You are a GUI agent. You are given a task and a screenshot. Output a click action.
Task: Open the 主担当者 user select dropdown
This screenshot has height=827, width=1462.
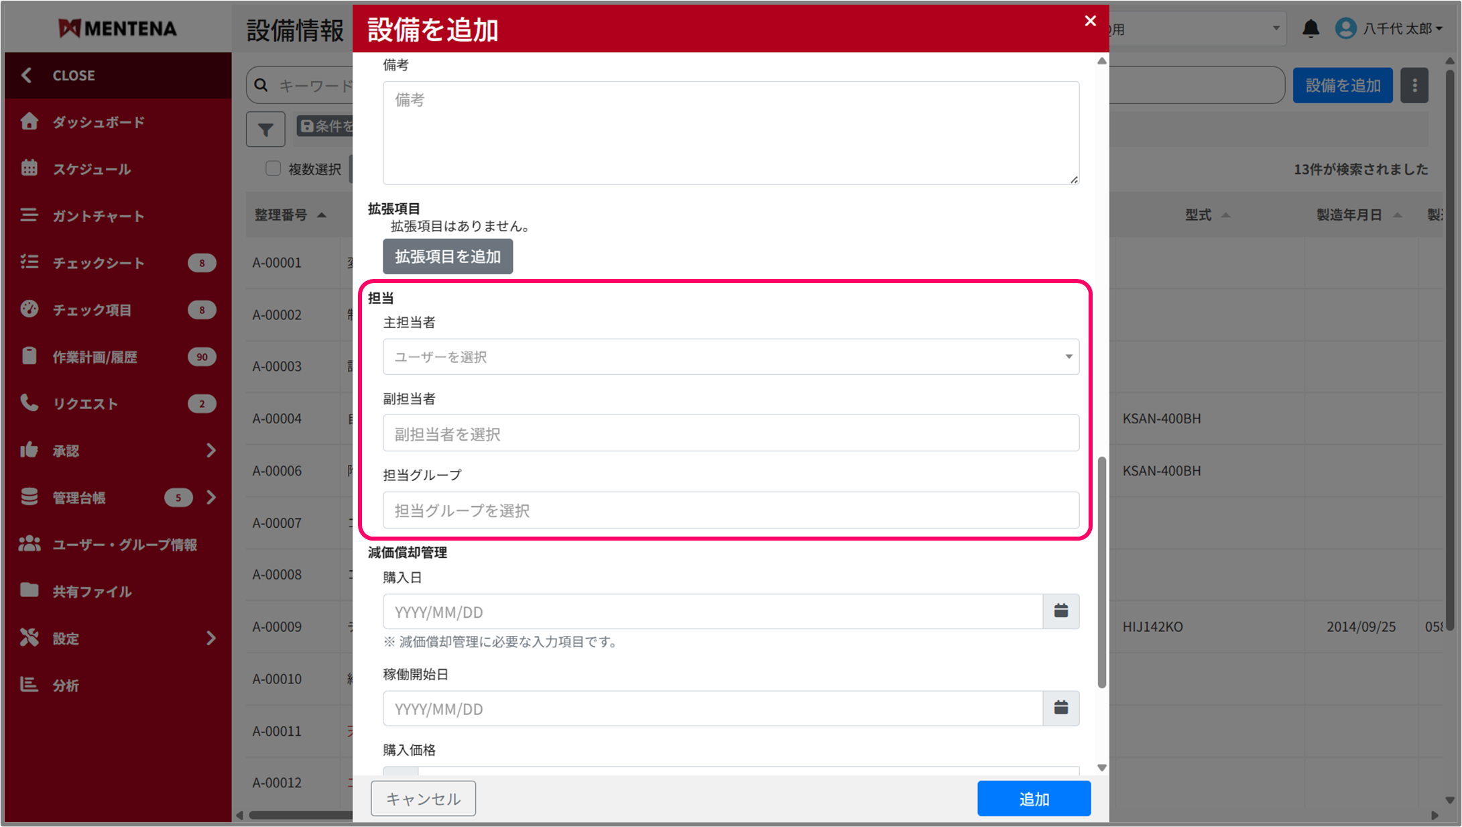tap(731, 357)
